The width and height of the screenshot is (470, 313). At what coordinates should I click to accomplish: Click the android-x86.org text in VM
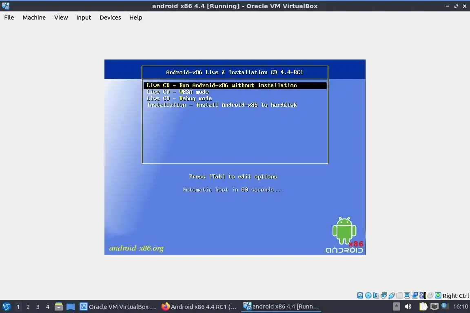pos(136,248)
